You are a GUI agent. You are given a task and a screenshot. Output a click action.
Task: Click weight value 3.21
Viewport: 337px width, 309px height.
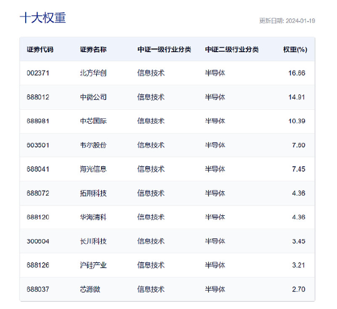(298, 265)
